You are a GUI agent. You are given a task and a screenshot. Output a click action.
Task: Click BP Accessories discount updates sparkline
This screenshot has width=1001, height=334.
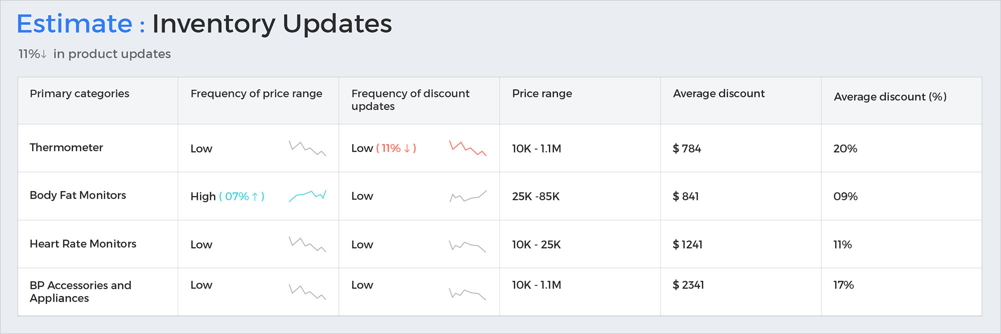tap(468, 293)
